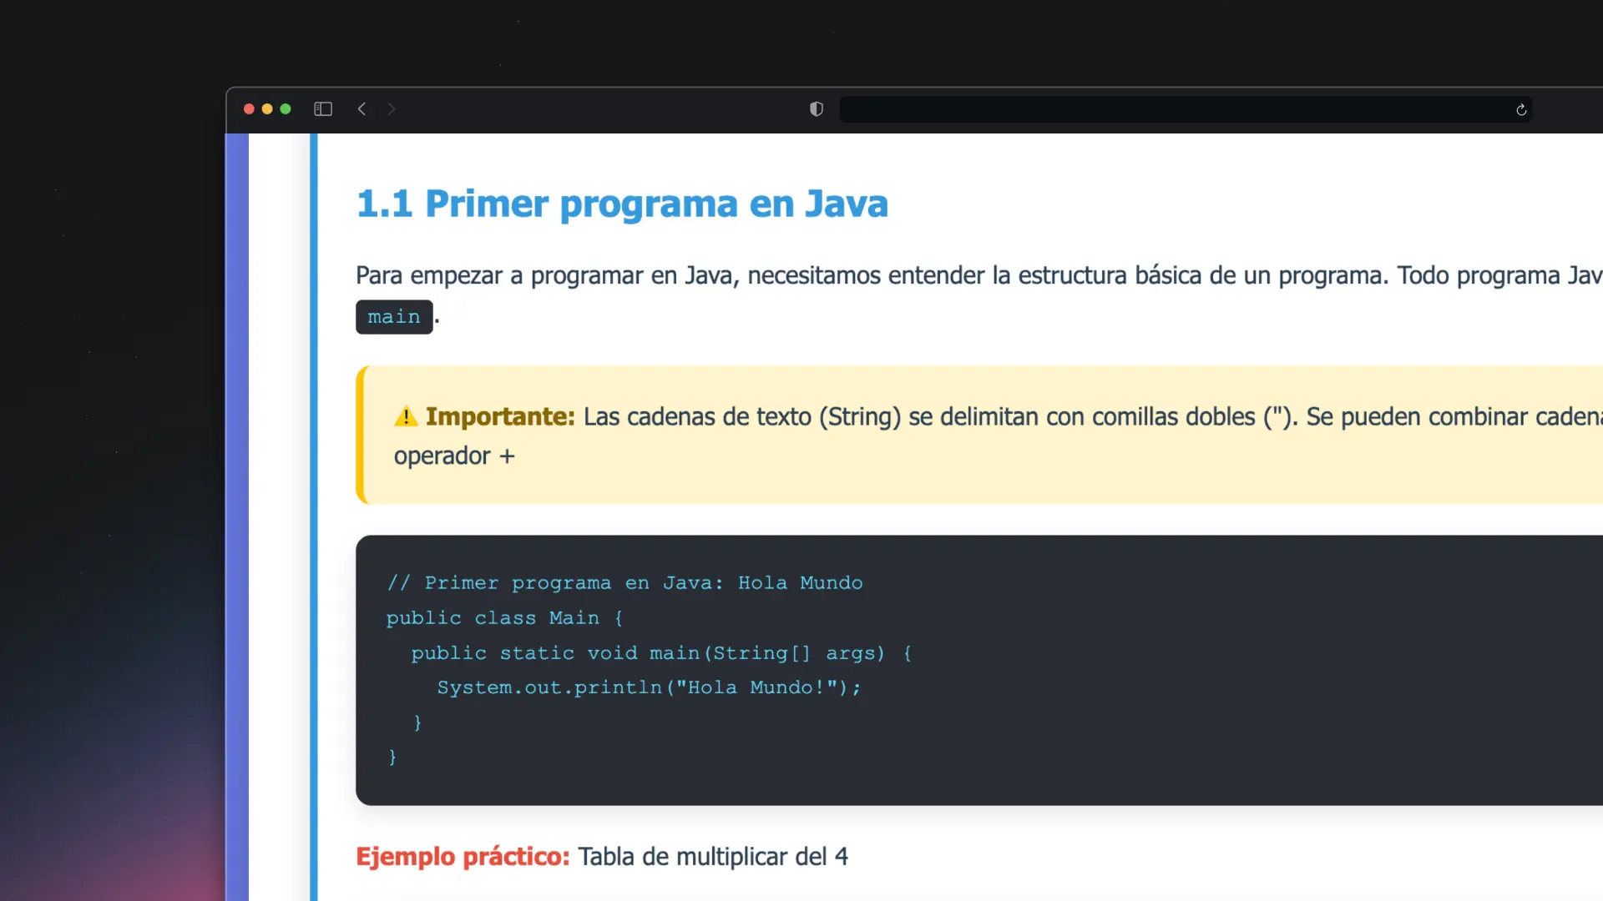Open site settings from the address bar
This screenshot has width=1603, height=901.
pos(816,109)
